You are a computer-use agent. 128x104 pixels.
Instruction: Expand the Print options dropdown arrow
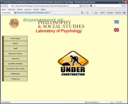(x=98, y=13)
